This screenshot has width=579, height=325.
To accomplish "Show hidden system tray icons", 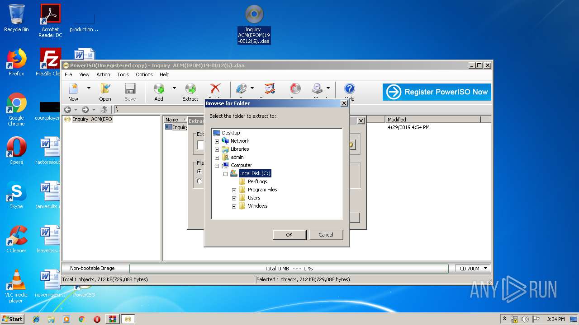I will tap(504, 319).
